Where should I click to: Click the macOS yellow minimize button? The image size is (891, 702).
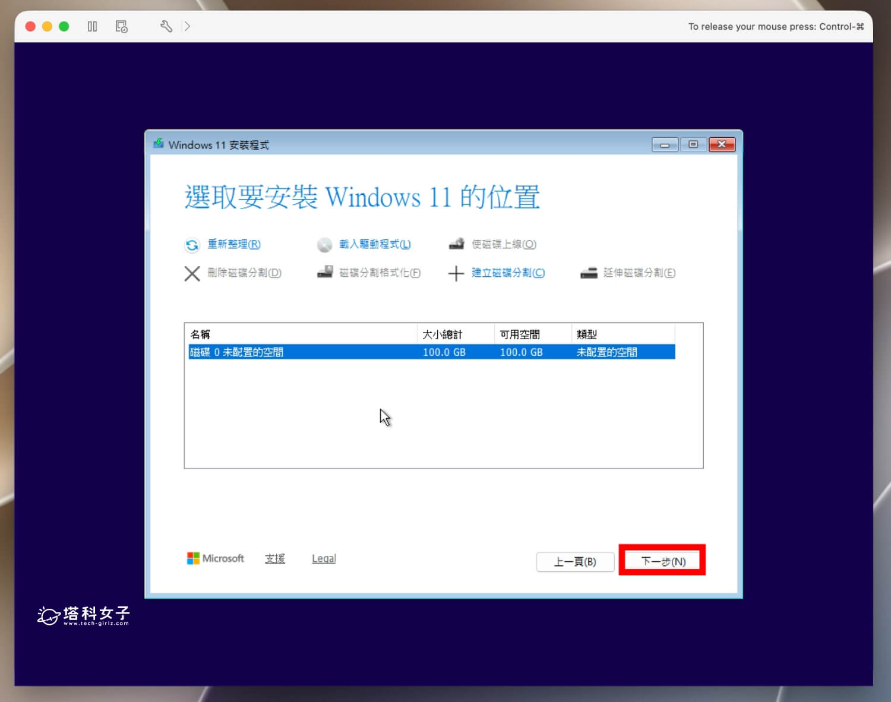tap(48, 26)
